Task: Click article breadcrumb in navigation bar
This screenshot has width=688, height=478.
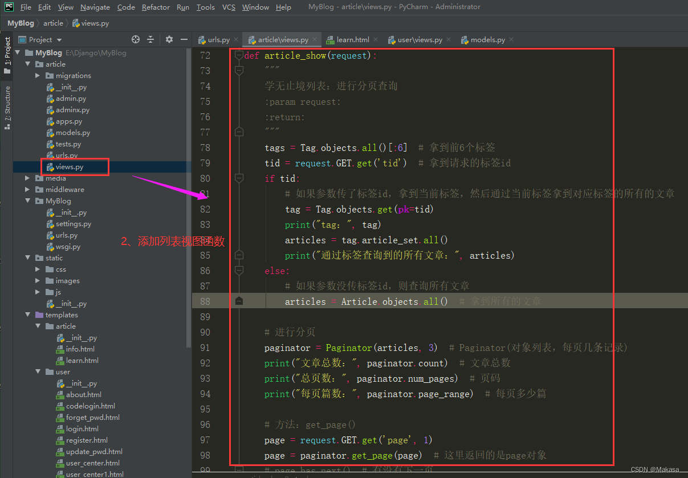Action: coord(53,23)
